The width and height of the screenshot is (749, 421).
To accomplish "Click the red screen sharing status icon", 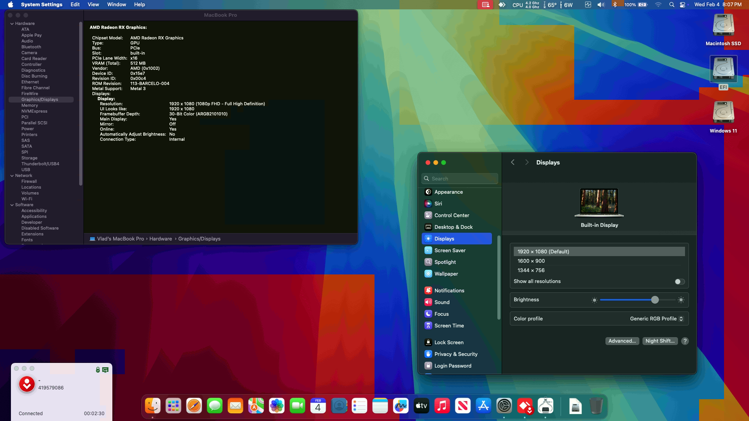I will (485, 5).
